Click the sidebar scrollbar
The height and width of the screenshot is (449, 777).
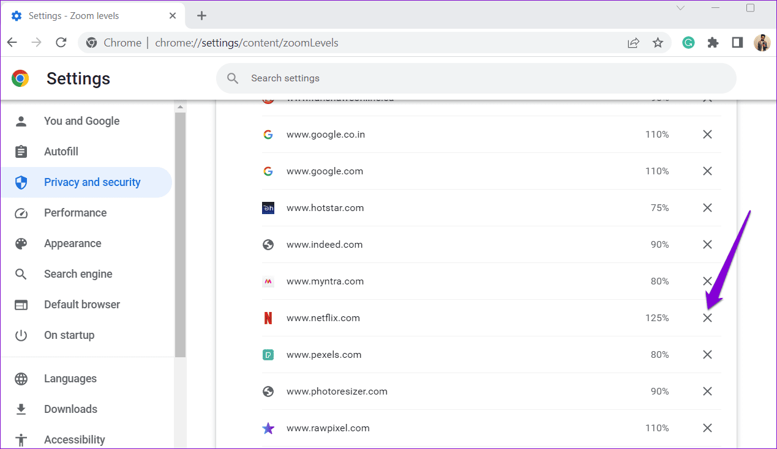click(180, 235)
